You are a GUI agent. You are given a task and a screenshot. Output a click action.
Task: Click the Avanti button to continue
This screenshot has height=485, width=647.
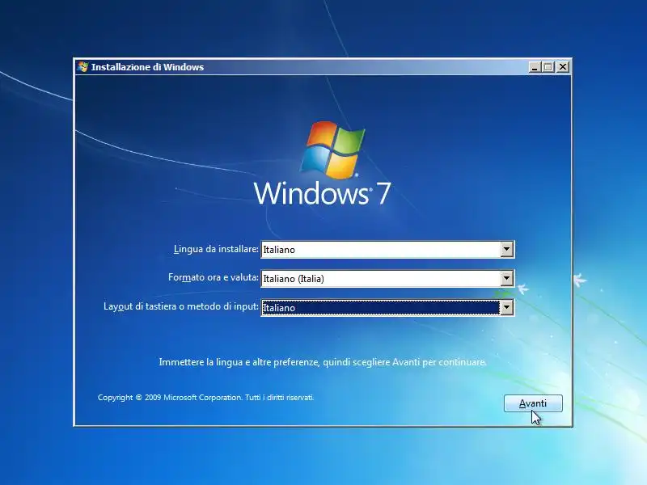(x=533, y=403)
